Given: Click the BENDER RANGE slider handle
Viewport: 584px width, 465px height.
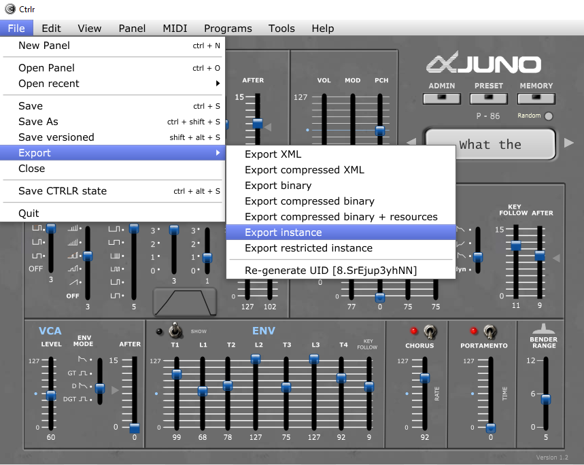Looking at the screenshot, I should point(546,400).
